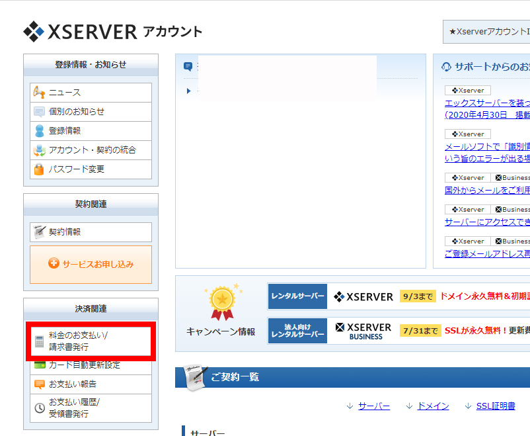Image resolution: width=530 pixels, height=436 pixels.
Task: Click the registration info person icon
Action: [x=39, y=131]
